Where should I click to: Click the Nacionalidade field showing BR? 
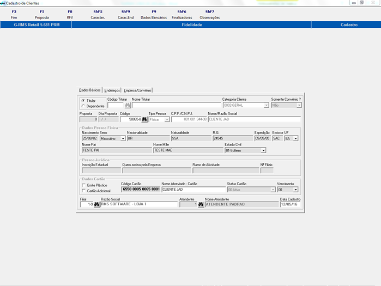(x=148, y=138)
